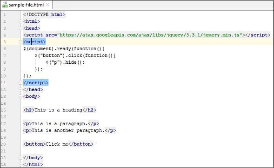Collapse the body tag fold marker on line 13
Screen dimensions: 274x168
20,96
